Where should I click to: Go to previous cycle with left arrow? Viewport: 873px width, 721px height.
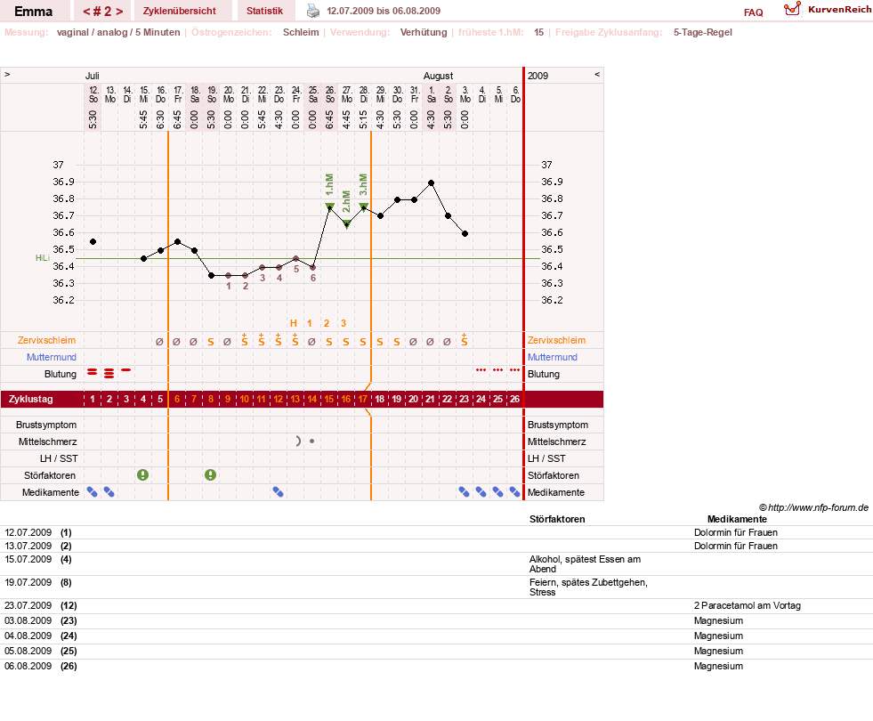pyautogui.click(x=86, y=12)
